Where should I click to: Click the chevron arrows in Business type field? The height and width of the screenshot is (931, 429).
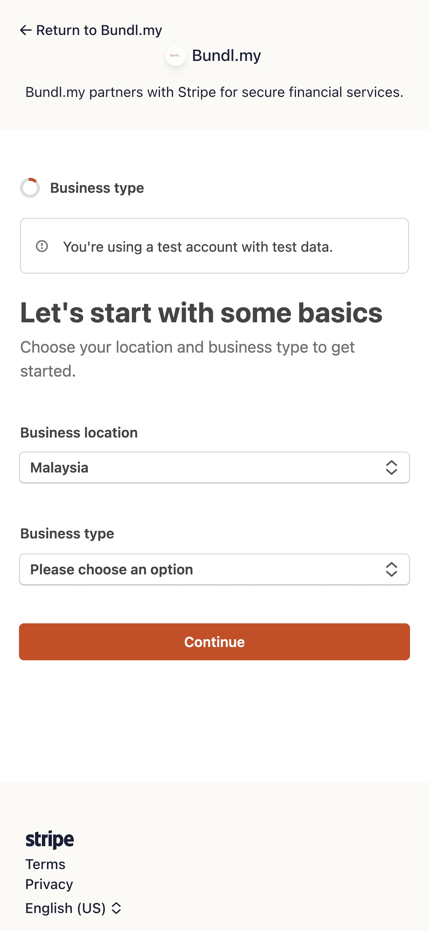coord(391,570)
